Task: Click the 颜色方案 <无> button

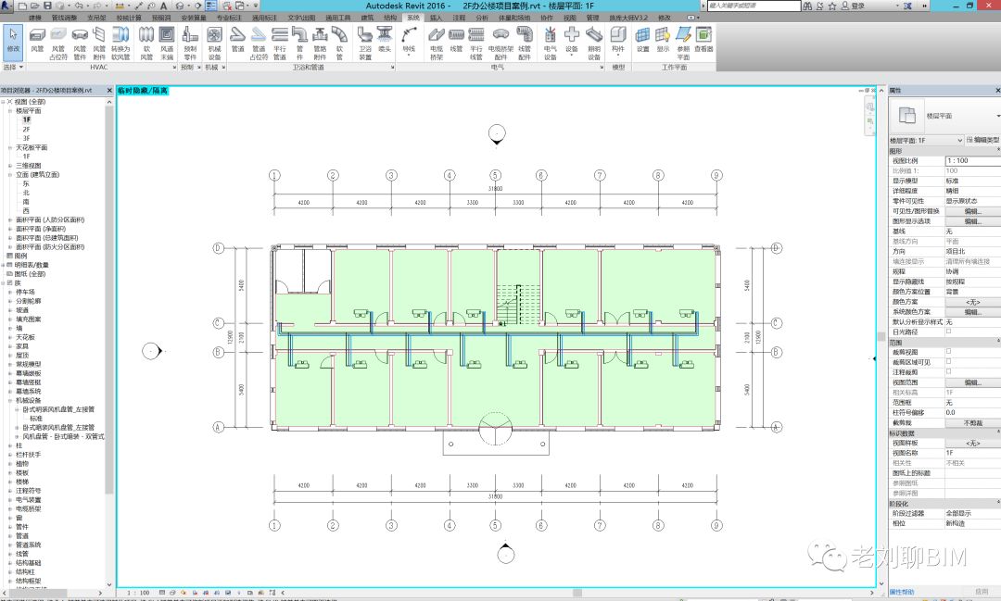Action: (x=971, y=302)
